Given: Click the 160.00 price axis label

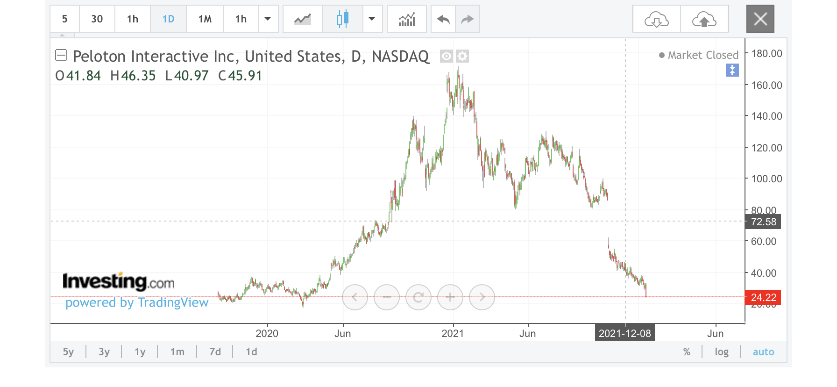Looking at the screenshot, I should click(x=766, y=85).
